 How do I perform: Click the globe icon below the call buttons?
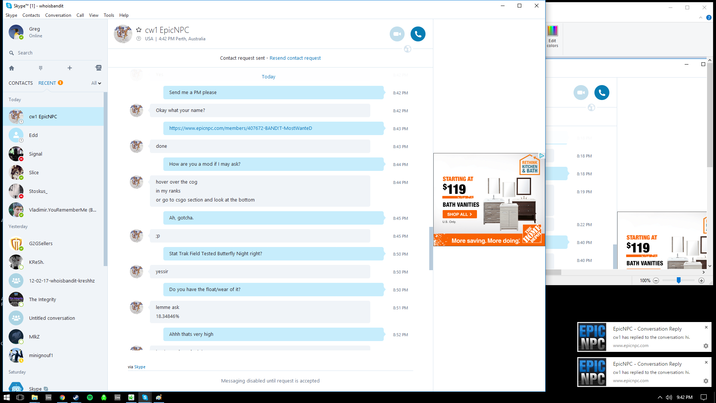(x=408, y=49)
